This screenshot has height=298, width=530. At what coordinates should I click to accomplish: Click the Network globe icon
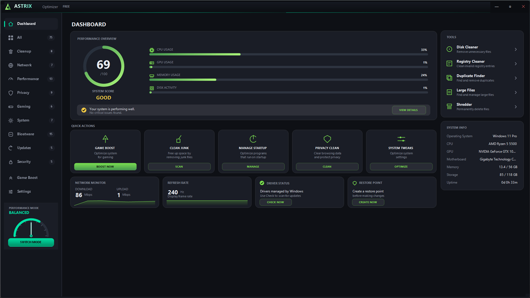point(11,65)
